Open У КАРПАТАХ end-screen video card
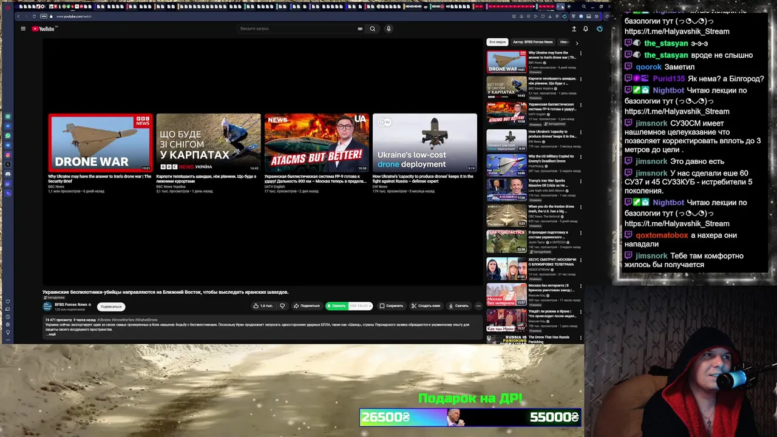Screen dimensions: 777x437 [x=208, y=143]
